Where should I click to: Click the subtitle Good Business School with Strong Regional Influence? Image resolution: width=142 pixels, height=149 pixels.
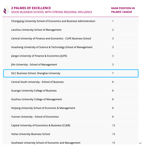coord(52,12)
